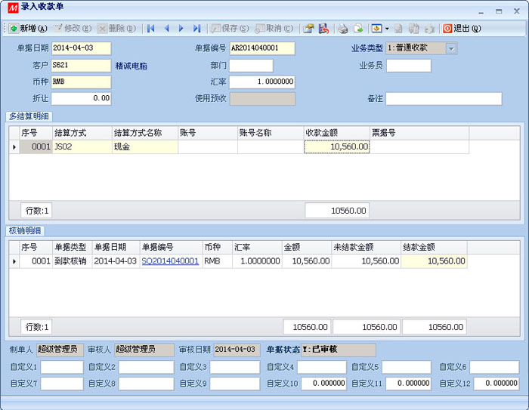Viewport: 529px width, 410px height.
Task: Click the JS02 settlement method cell
Action: click(x=82, y=147)
